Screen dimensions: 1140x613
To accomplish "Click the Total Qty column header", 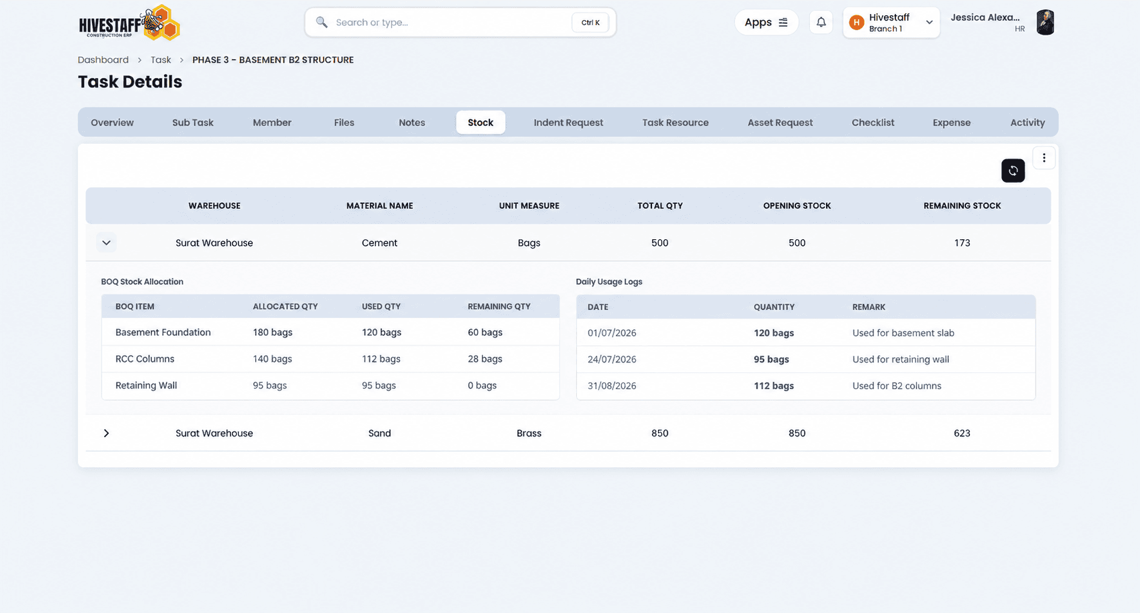I will point(660,206).
